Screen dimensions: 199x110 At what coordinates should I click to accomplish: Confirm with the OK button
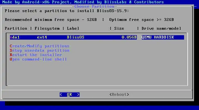[x=70, y=95]
